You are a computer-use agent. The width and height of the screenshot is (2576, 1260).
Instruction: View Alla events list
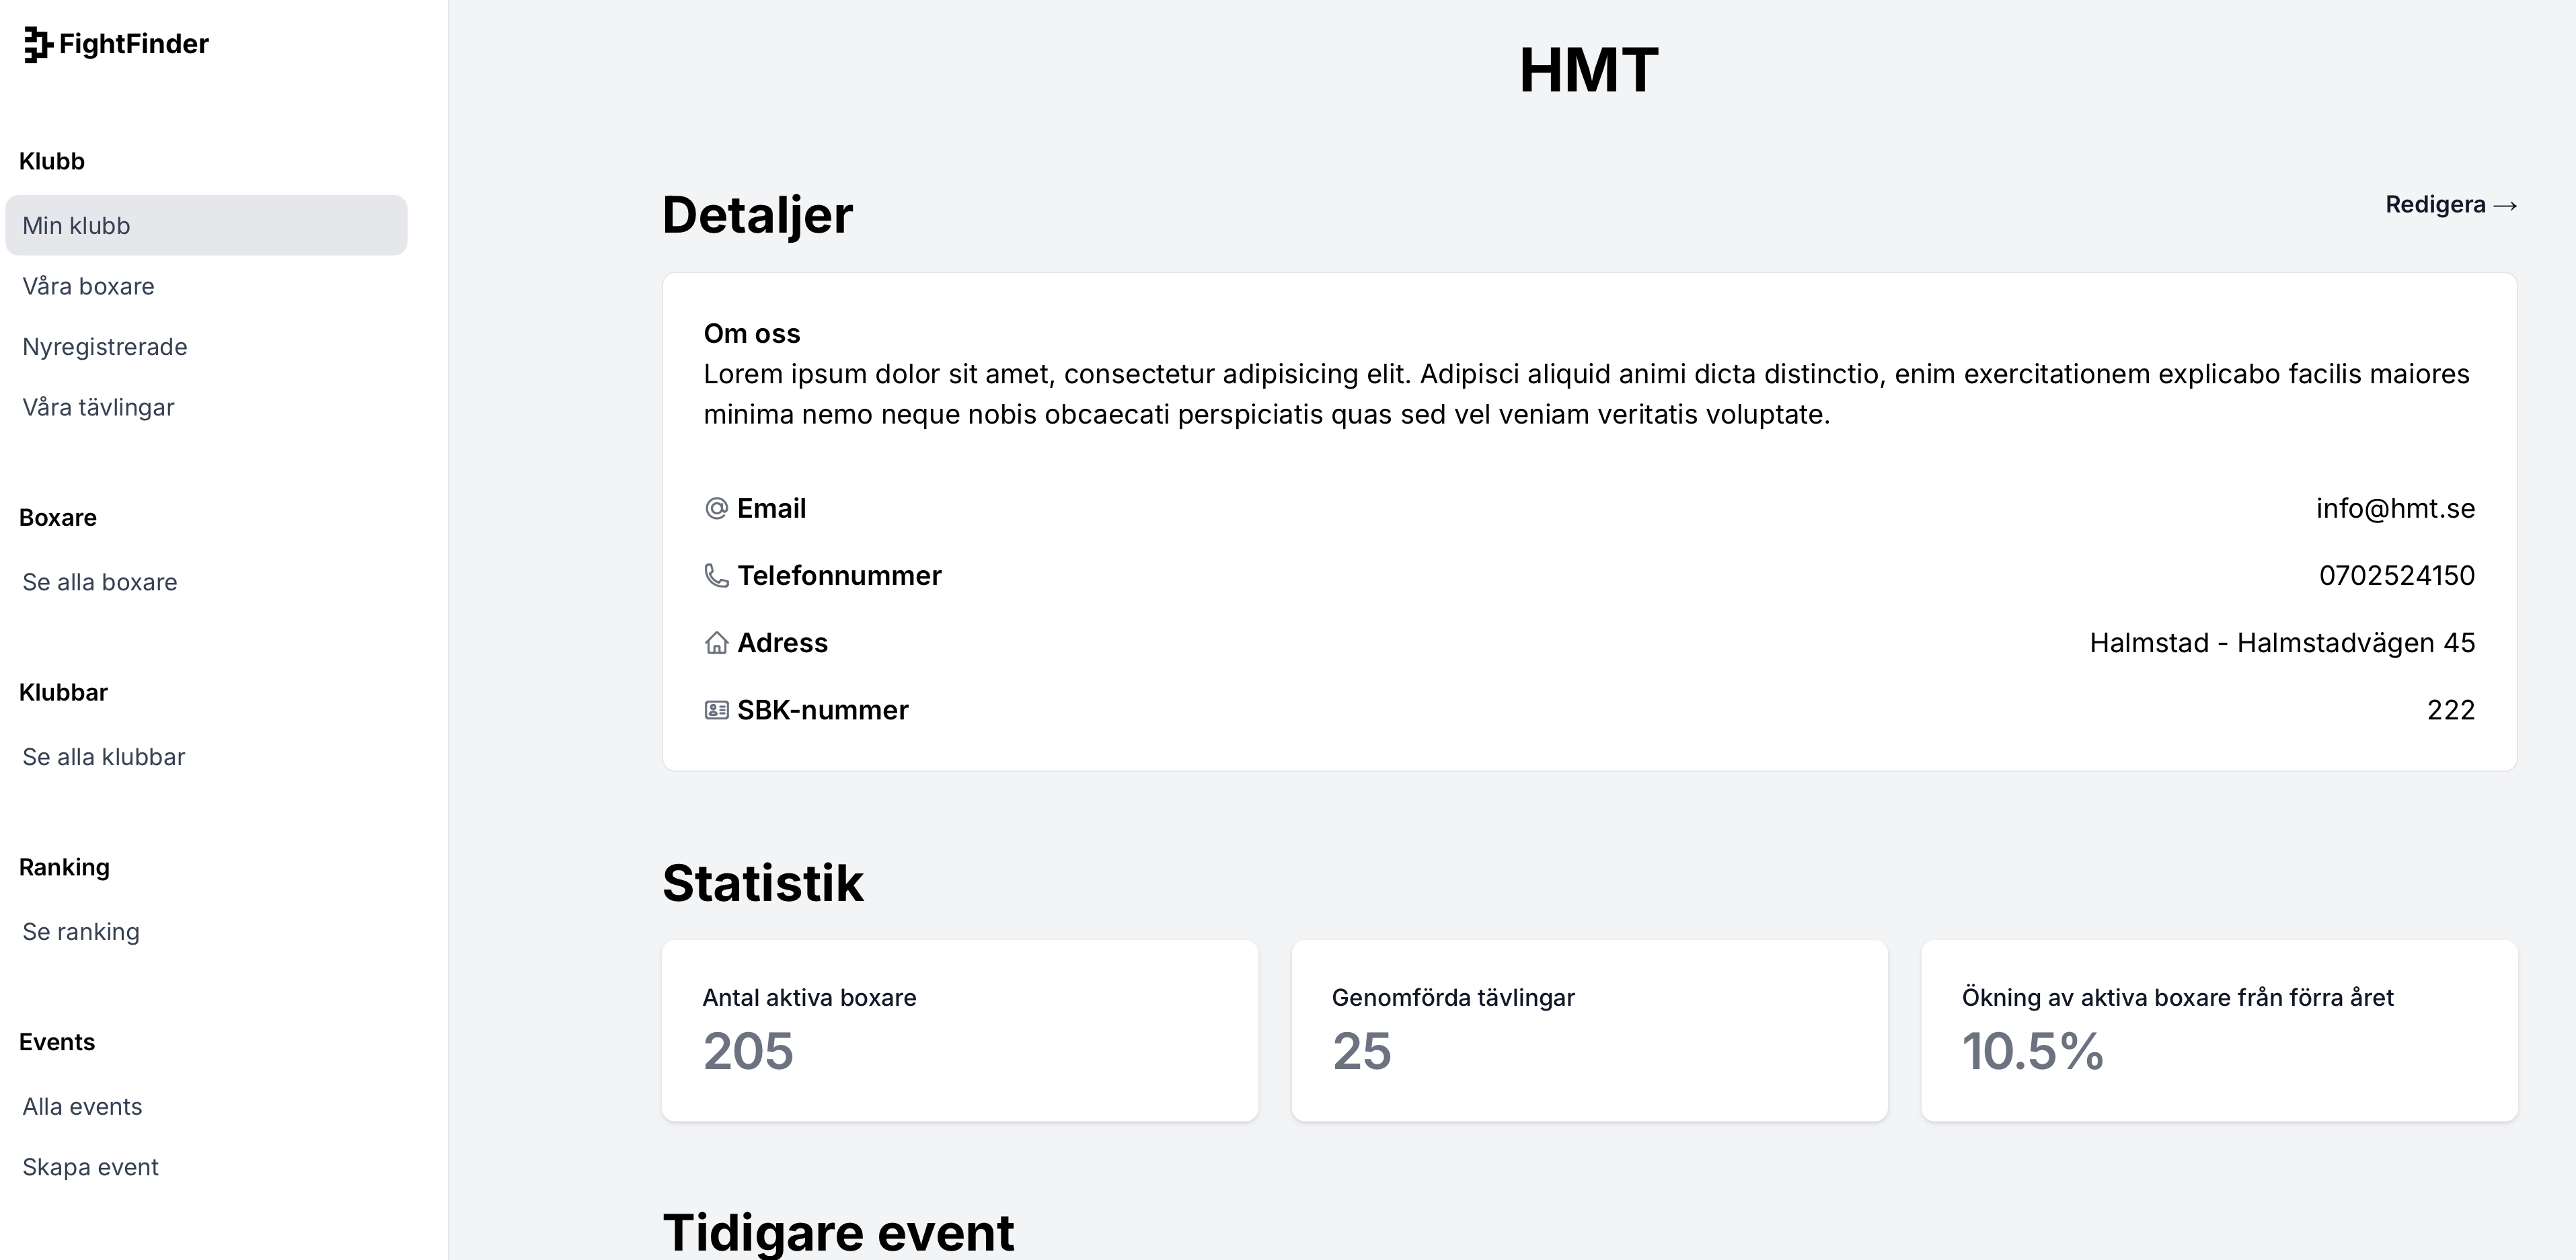(x=82, y=1107)
